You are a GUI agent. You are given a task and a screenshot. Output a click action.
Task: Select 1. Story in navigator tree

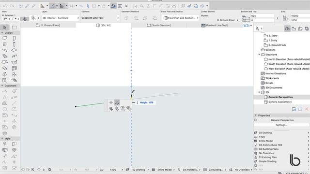pos(273,40)
